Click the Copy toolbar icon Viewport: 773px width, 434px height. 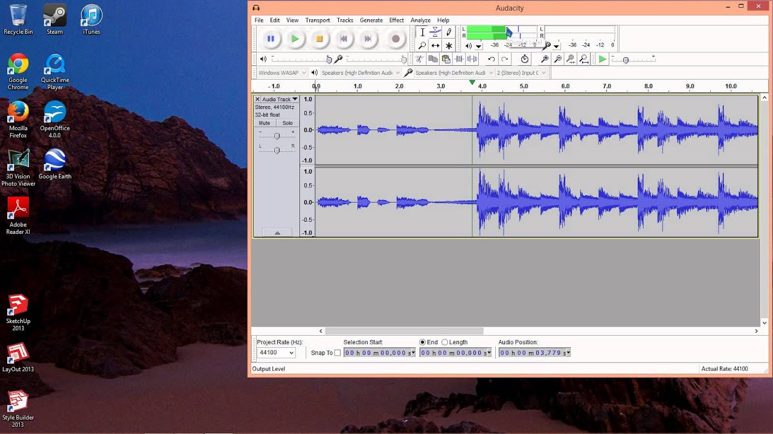[x=433, y=59]
